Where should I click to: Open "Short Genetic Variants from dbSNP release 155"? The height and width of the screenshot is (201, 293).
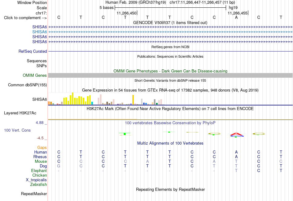pyautogui.click(x=170, y=80)
